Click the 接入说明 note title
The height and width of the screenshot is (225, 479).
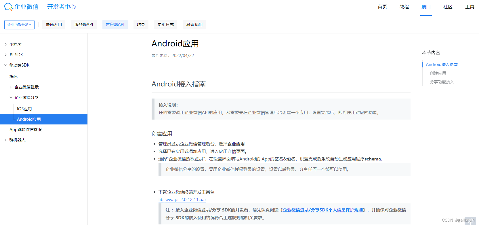pos(168,105)
